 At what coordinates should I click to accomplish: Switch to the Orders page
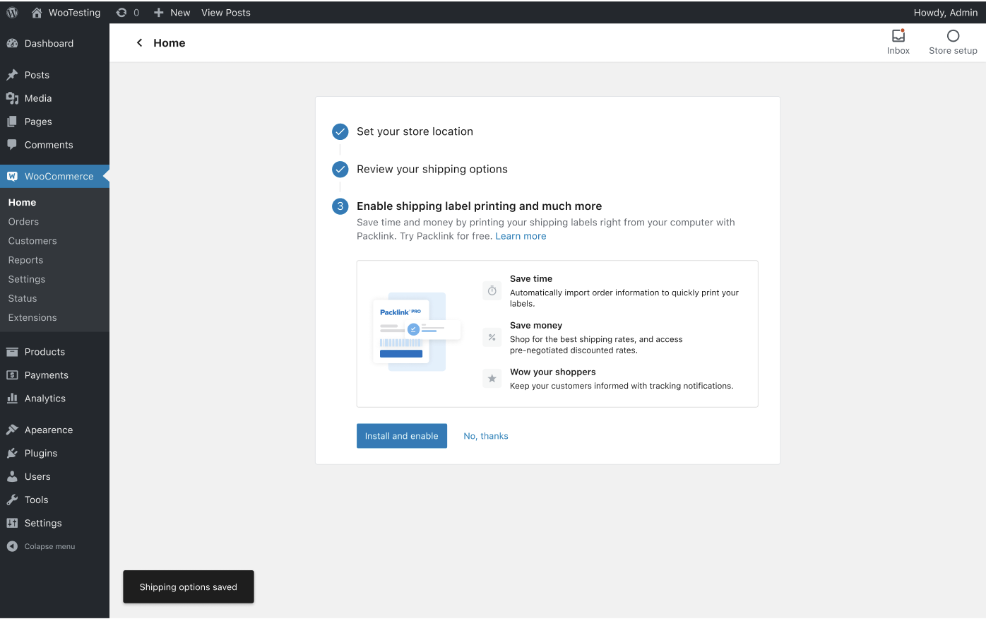point(23,221)
